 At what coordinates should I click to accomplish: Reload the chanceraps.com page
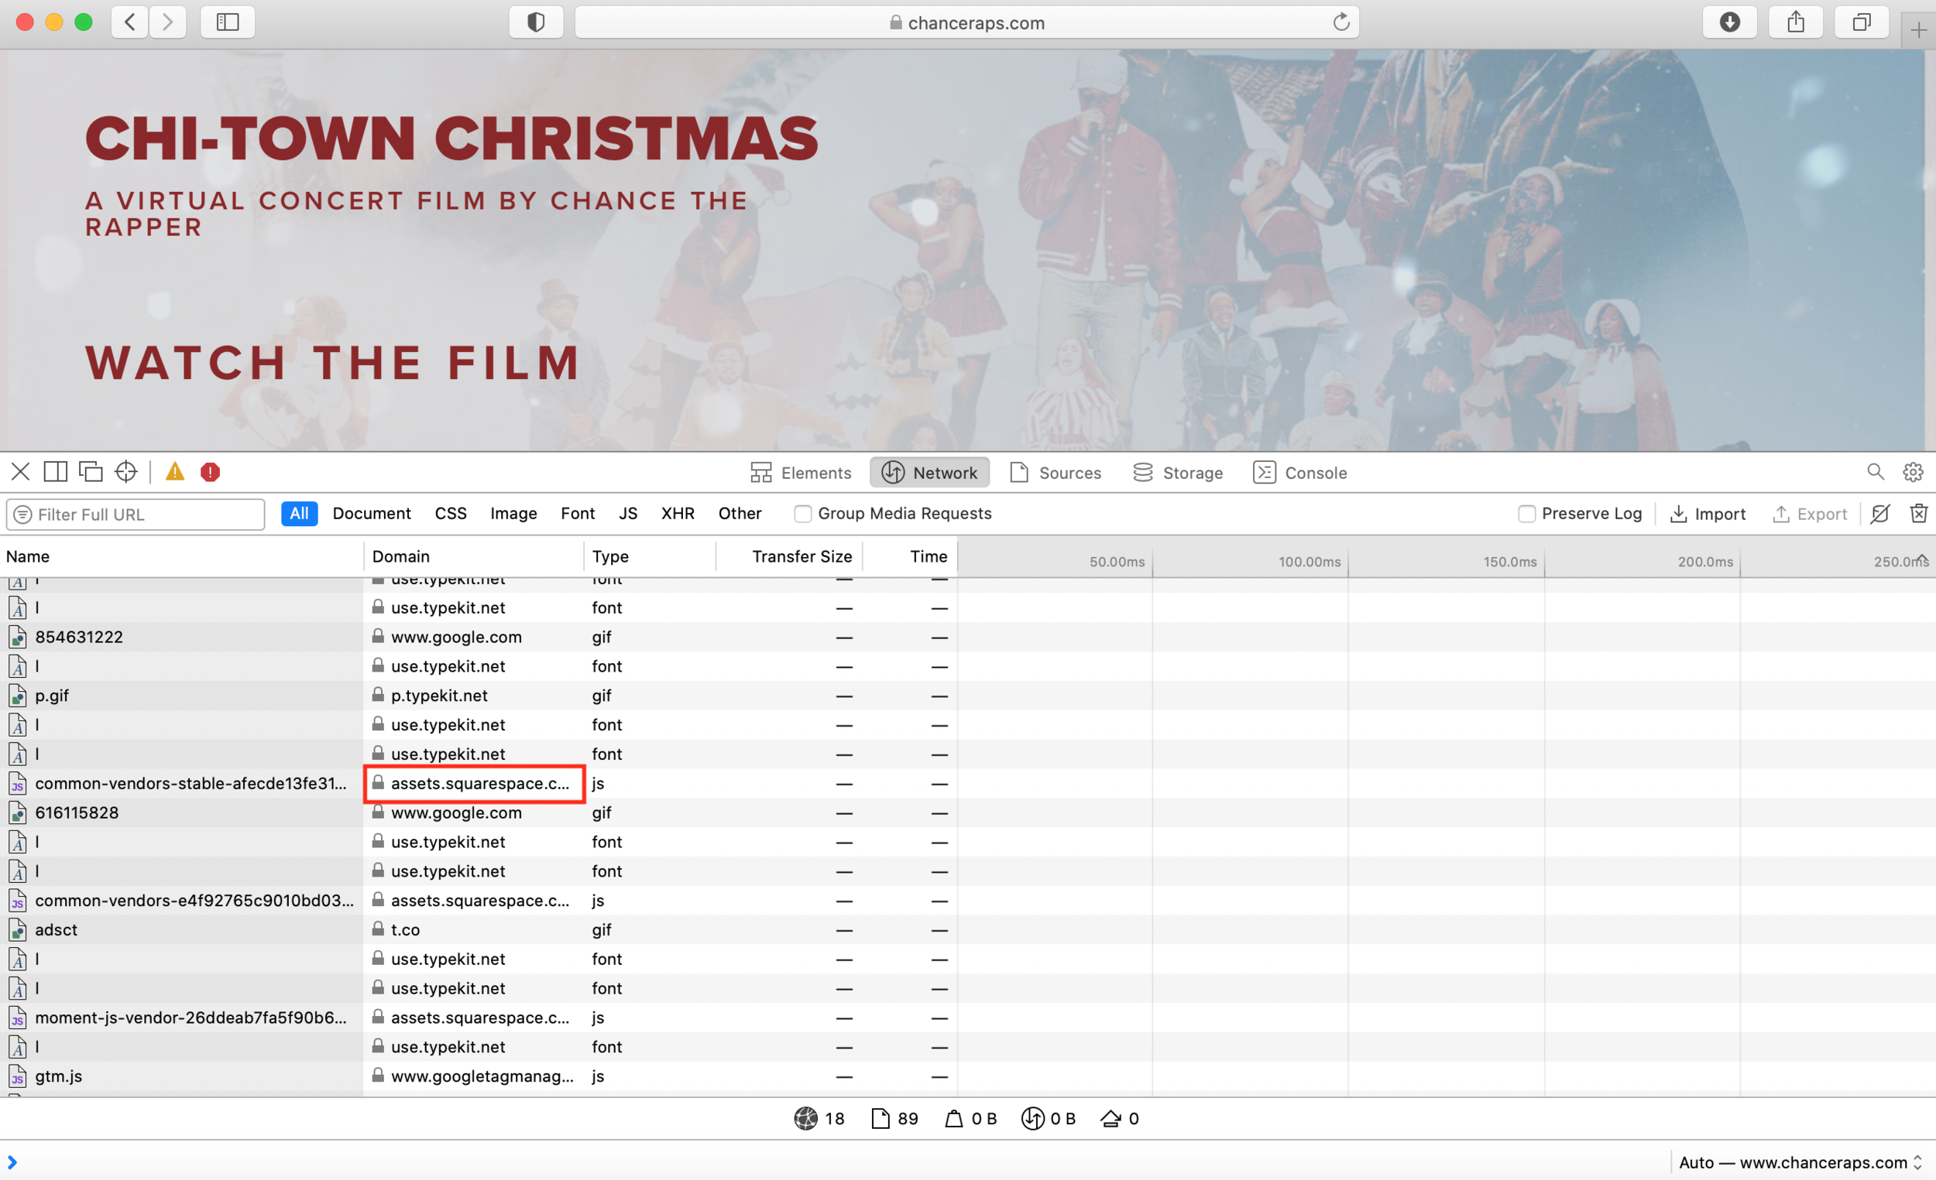click(x=1340, y=22)
